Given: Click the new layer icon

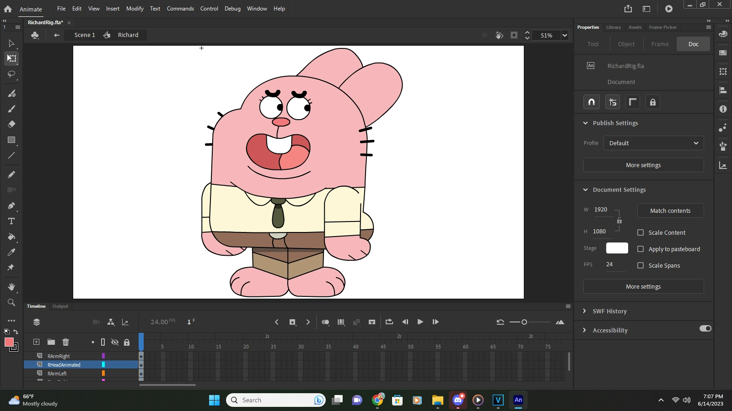Looking at the screenshot, I should point(36,342).
